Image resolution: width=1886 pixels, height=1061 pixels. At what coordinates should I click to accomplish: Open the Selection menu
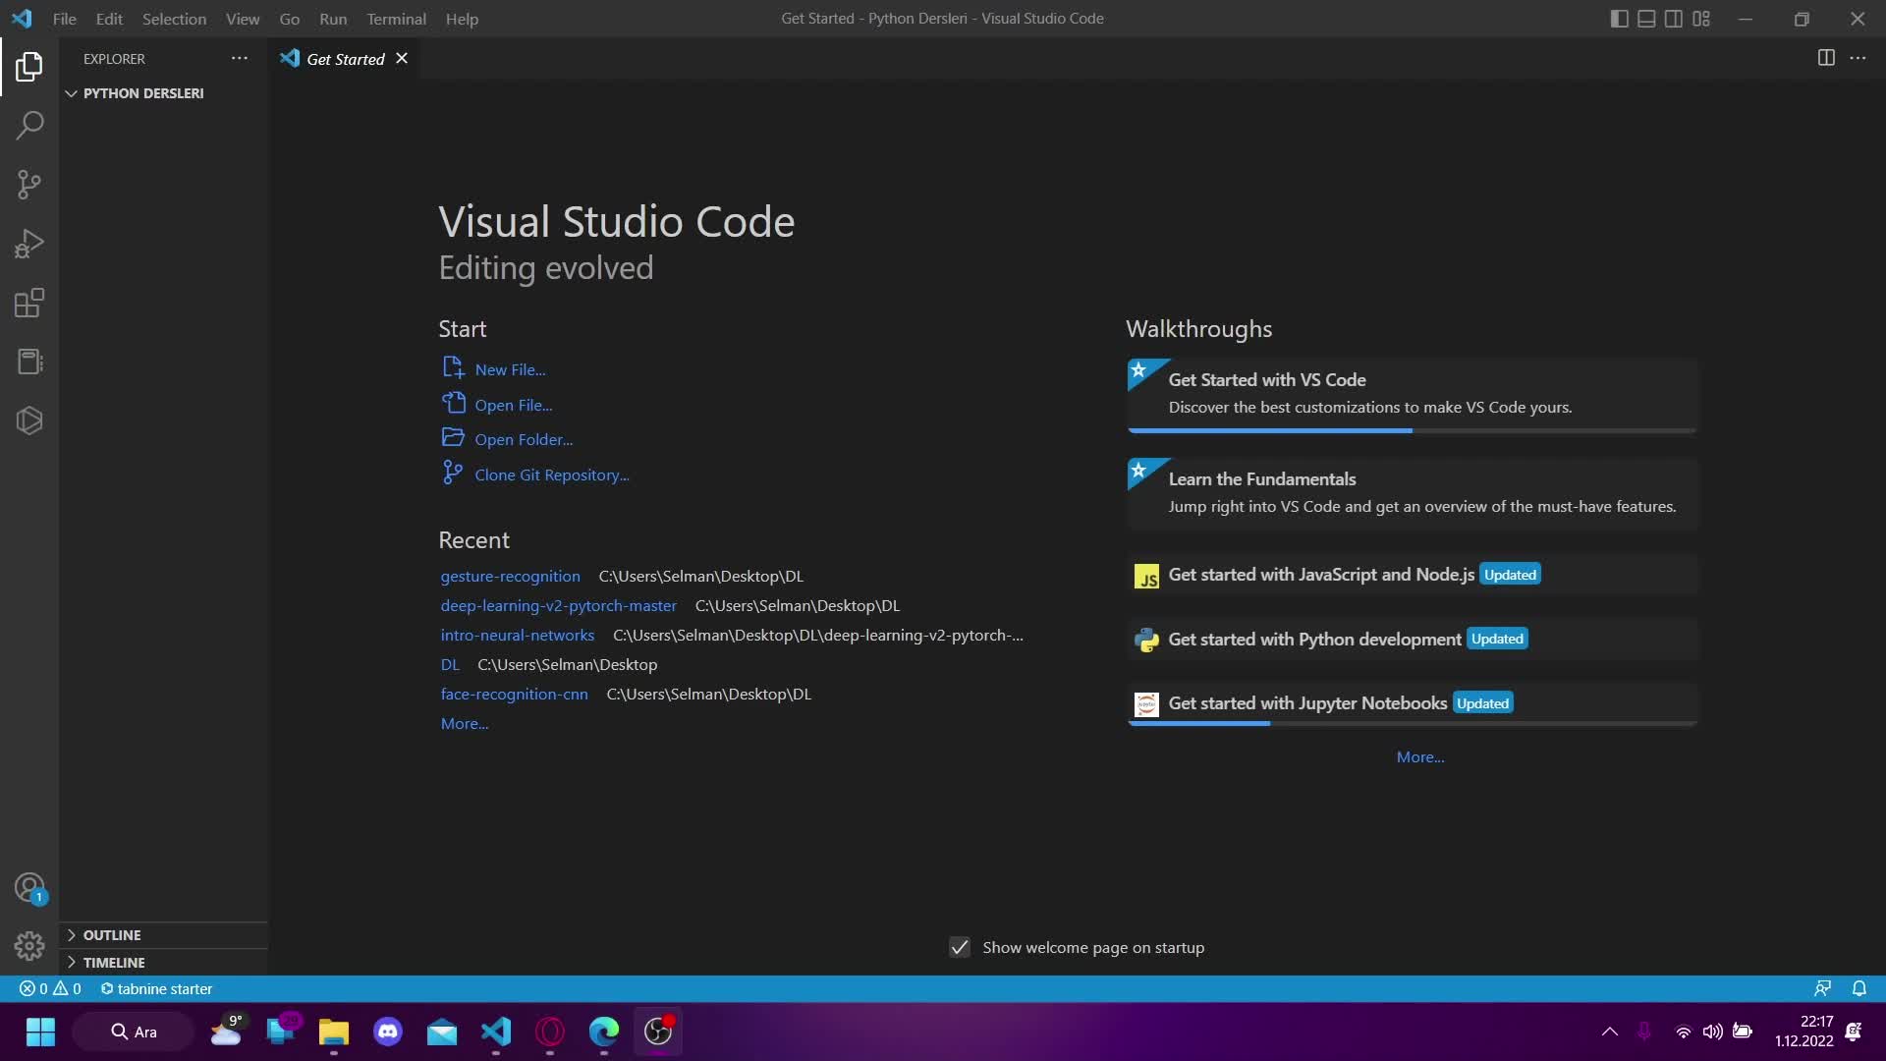[x=174, y=19]
